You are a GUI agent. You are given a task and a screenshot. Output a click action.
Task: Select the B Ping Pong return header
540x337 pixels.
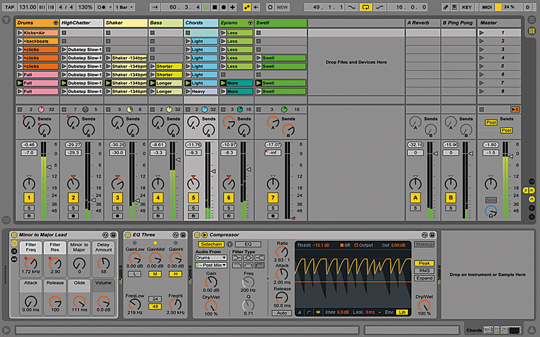(458, 23)
